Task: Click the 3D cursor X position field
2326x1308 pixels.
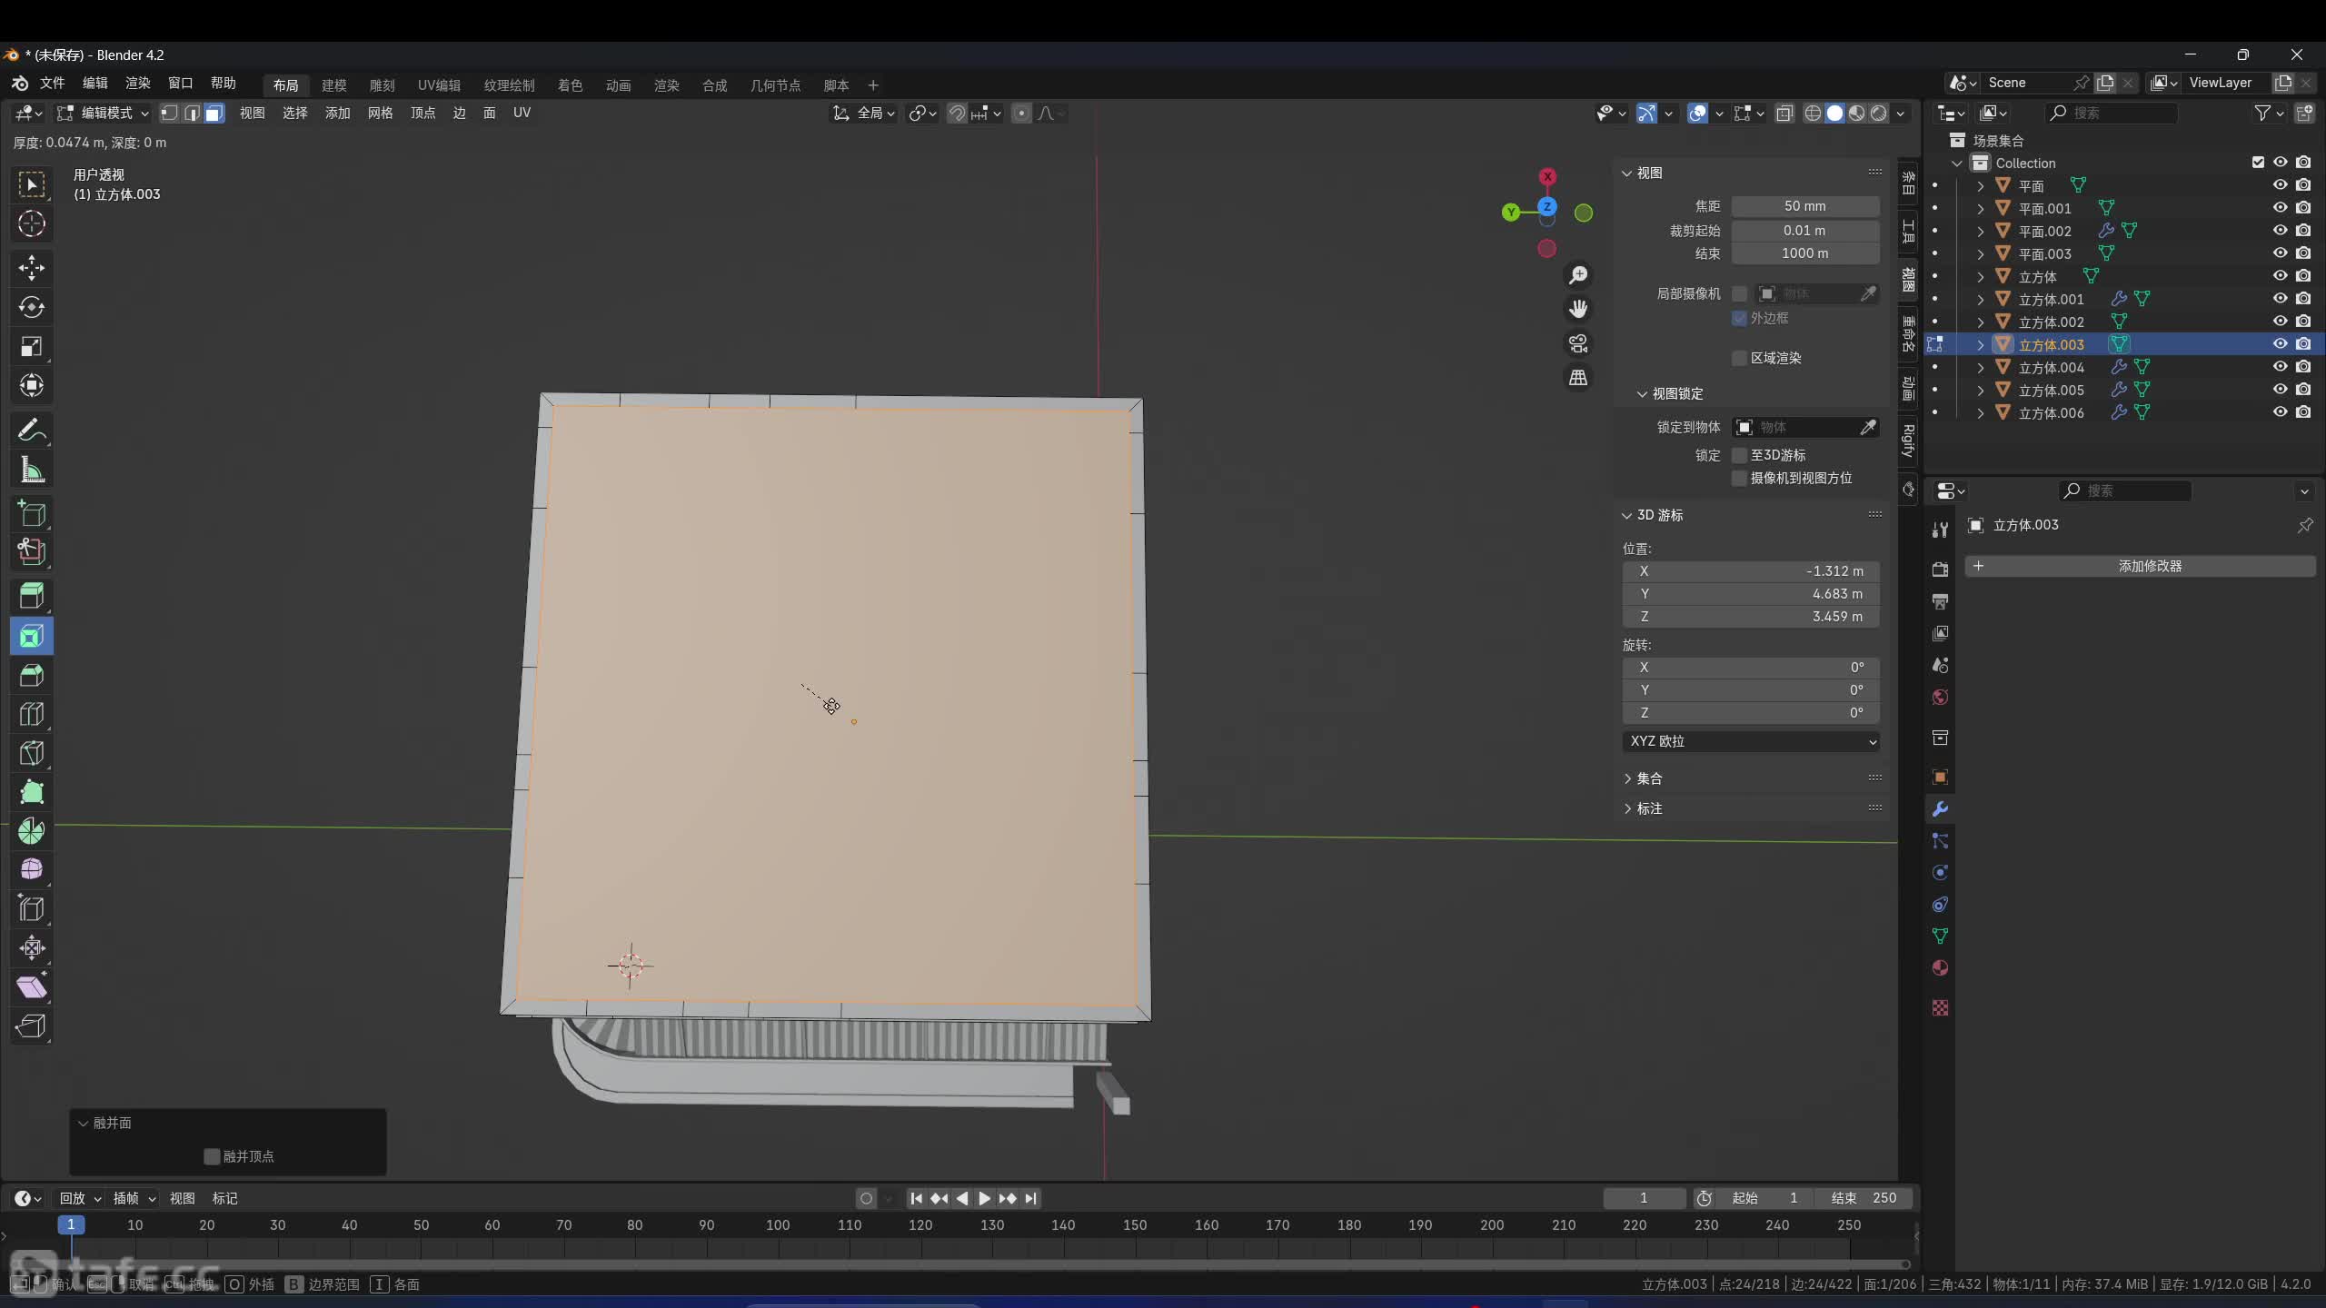Action: 1751,571
